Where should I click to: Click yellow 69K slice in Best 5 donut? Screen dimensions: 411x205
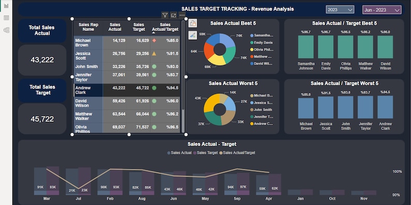point(217,60)
